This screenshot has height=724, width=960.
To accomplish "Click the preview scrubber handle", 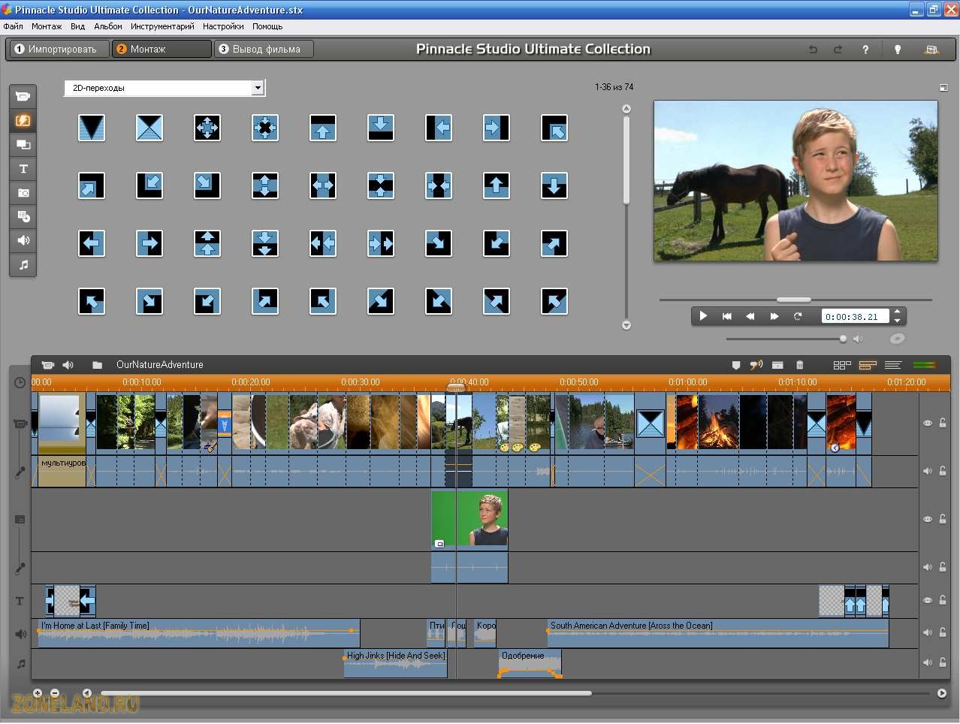I will click(793, 300).
